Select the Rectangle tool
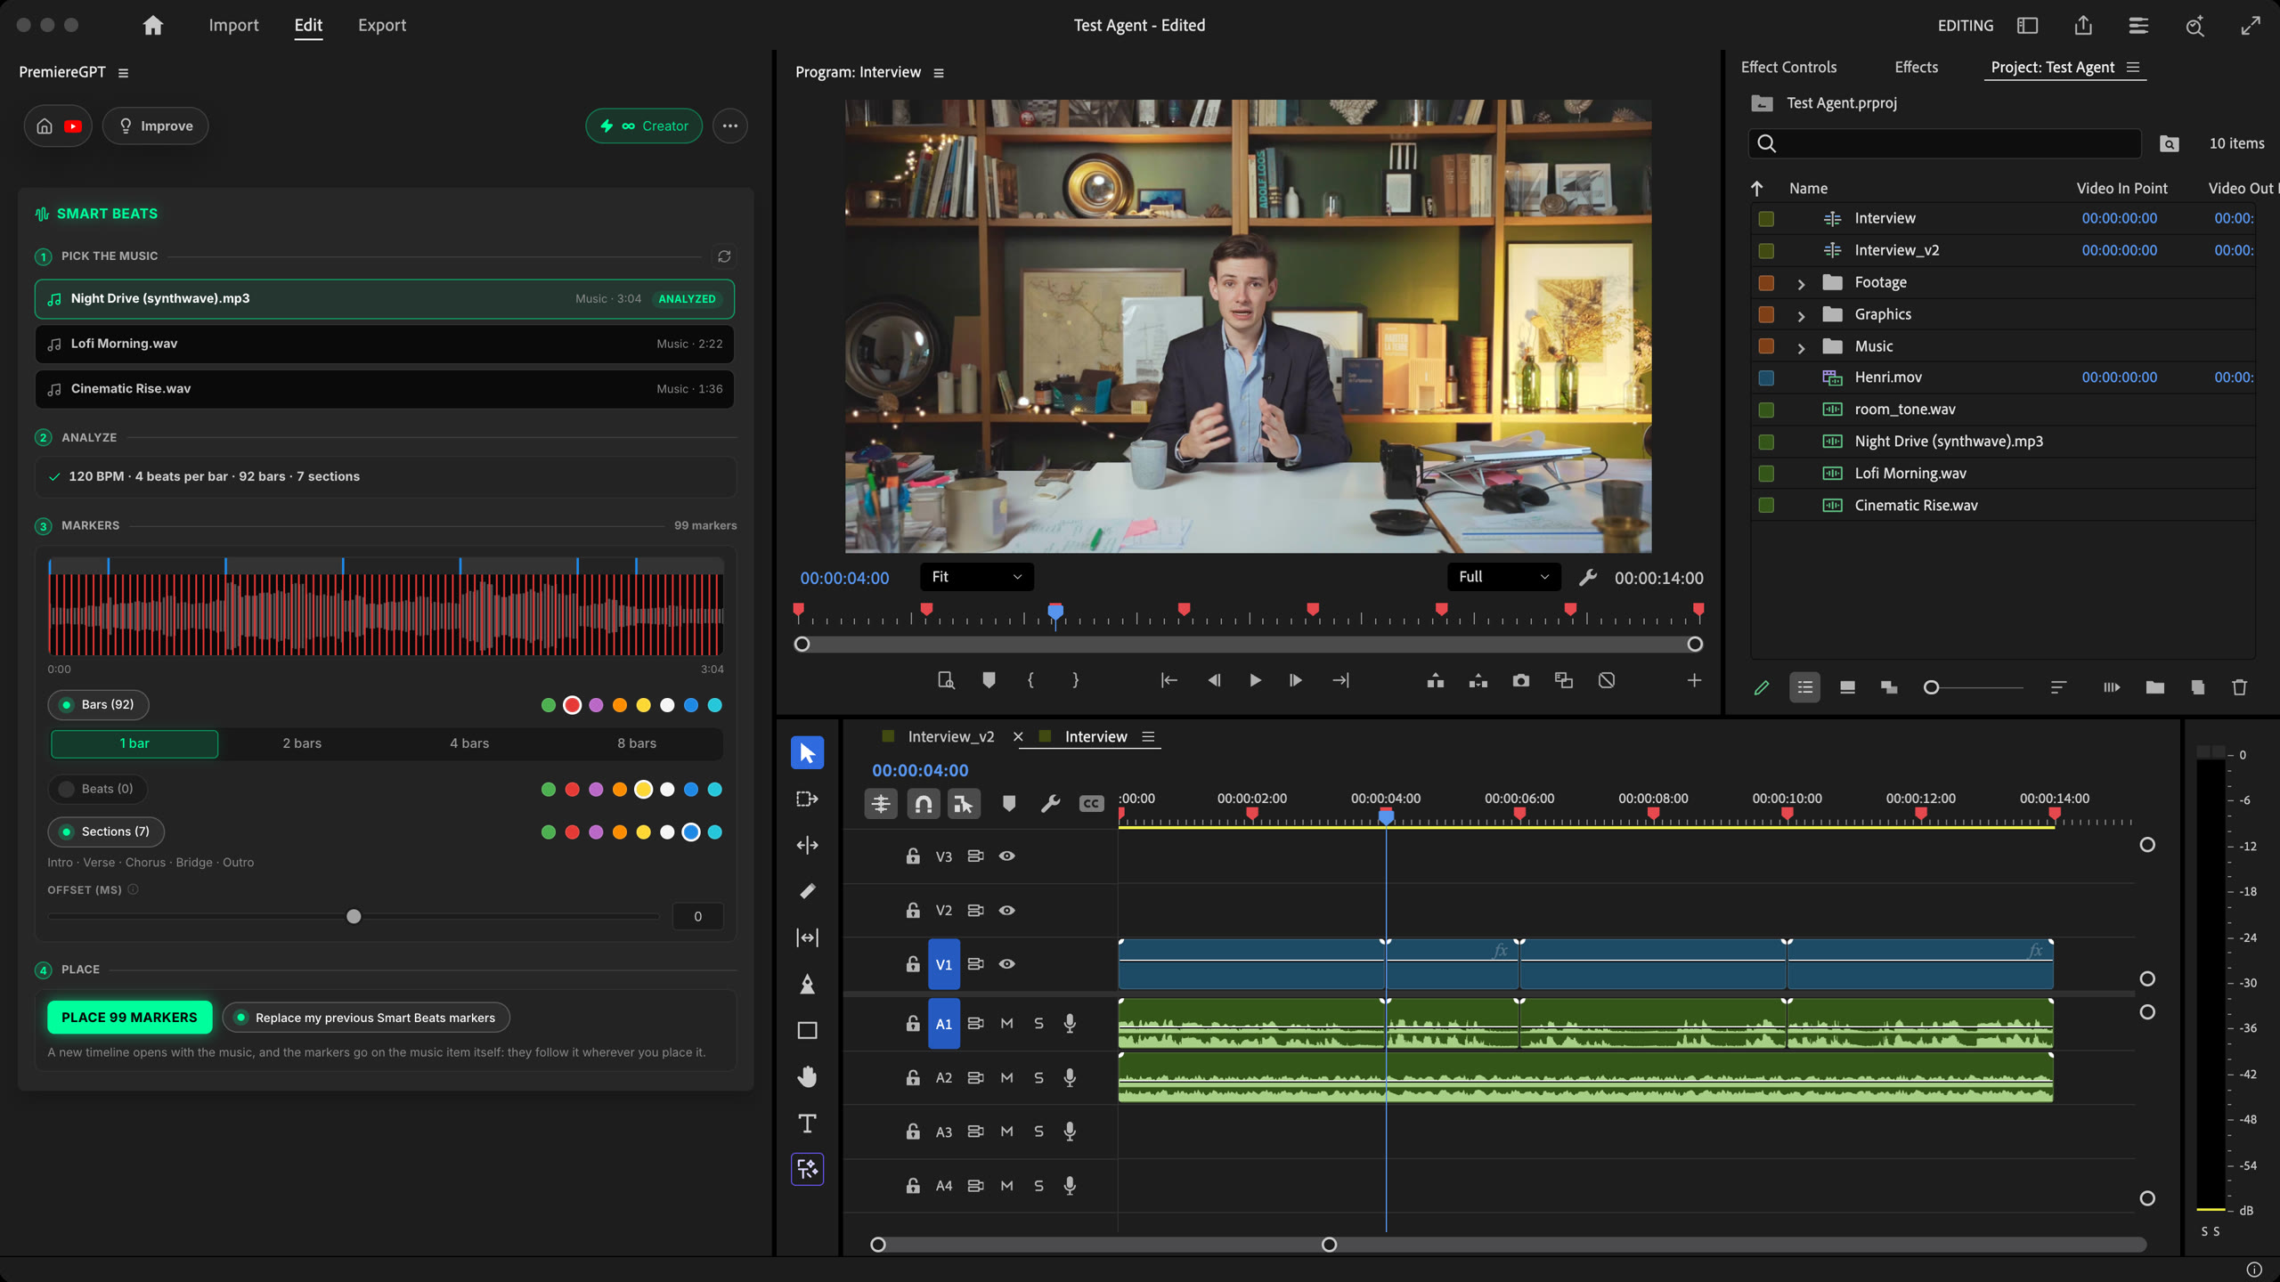 point(807,1030)
